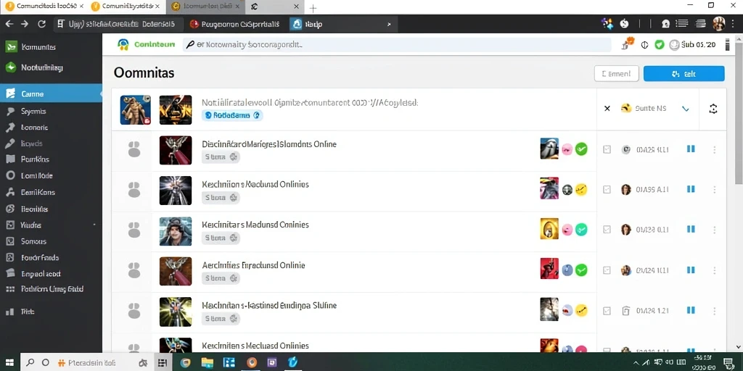
Task: Click green check status in Disciniñard row
Action: (581, 149)
